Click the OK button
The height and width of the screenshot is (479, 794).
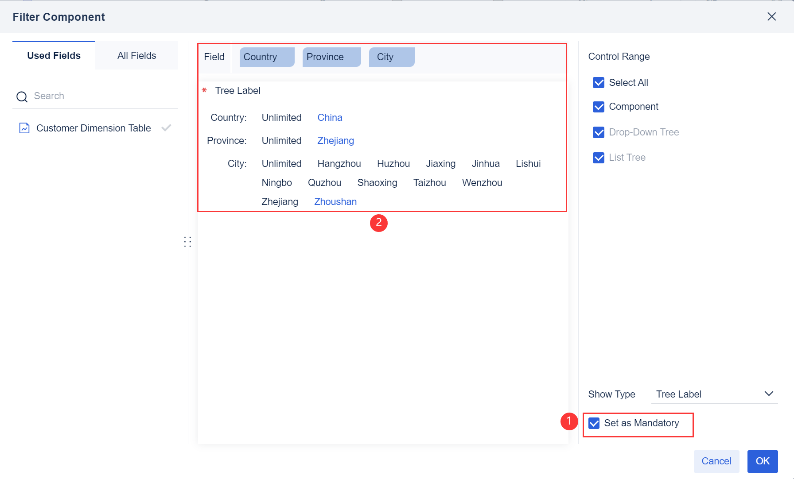coord(762,461)
